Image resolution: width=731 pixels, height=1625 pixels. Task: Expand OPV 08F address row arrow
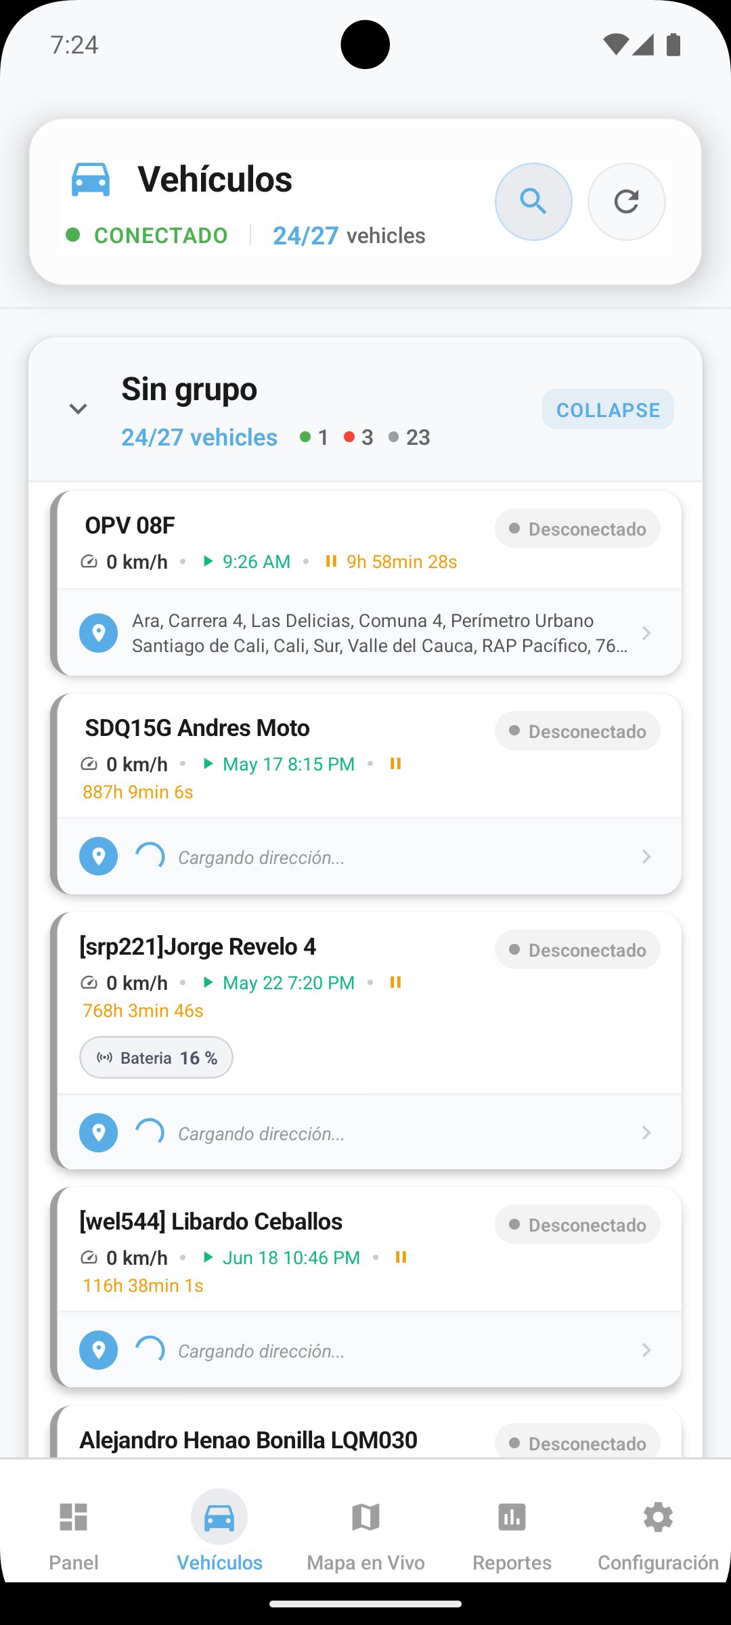coord(646,633)
